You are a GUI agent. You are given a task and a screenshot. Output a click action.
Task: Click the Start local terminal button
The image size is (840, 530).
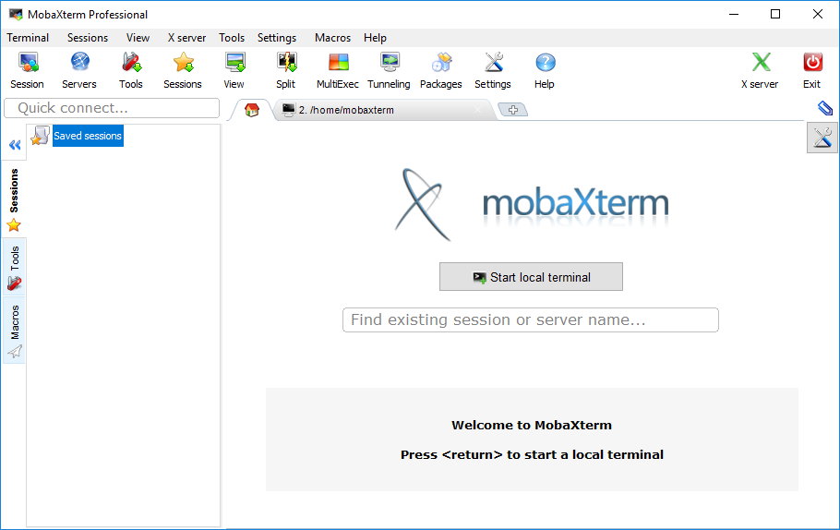pos(531,276)
